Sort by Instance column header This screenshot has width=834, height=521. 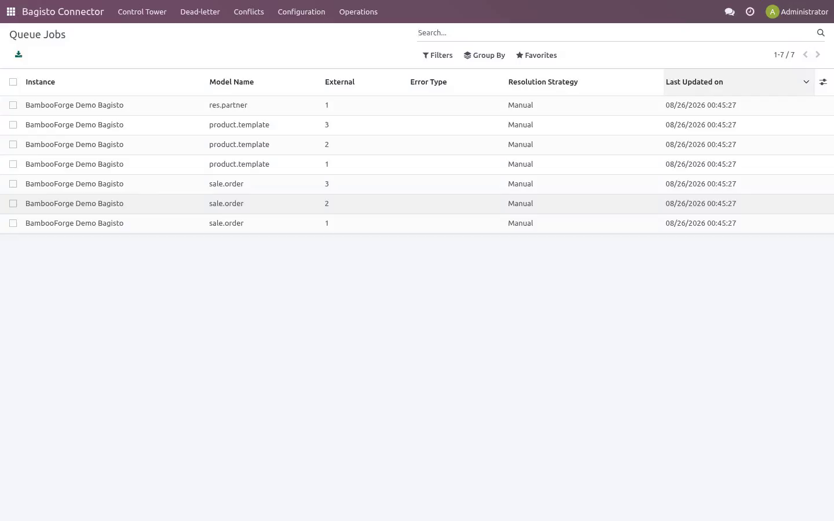tap(115, 82)
